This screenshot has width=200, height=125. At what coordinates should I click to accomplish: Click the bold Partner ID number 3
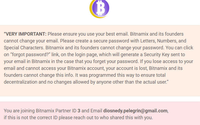[x=79, y=111]
